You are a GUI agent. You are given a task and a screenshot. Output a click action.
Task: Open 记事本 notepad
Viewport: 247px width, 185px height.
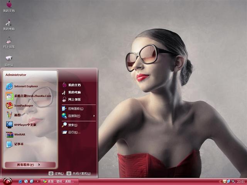(15, 144)
